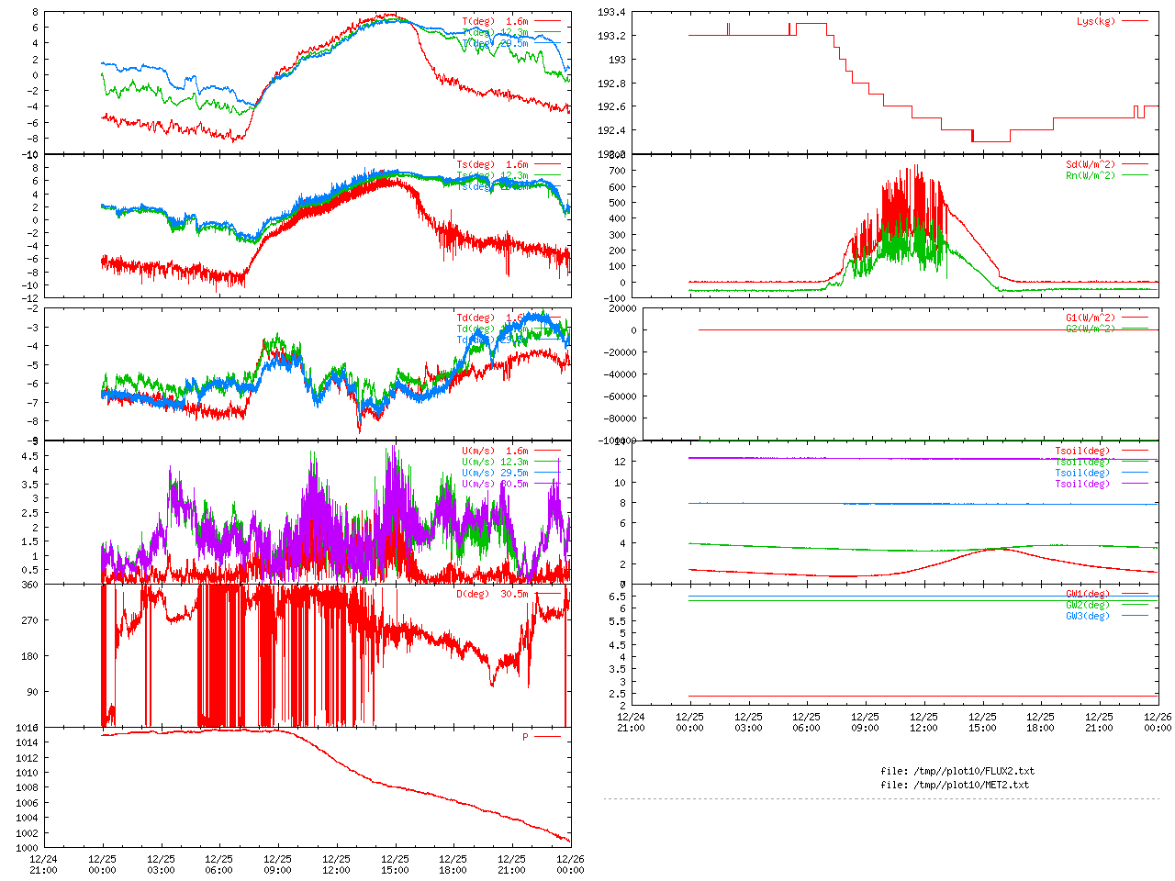This screenshot has height=881, width=1175.
Task: Select the D(deg) 30.5m legend entry
Action: coord(492,594)
